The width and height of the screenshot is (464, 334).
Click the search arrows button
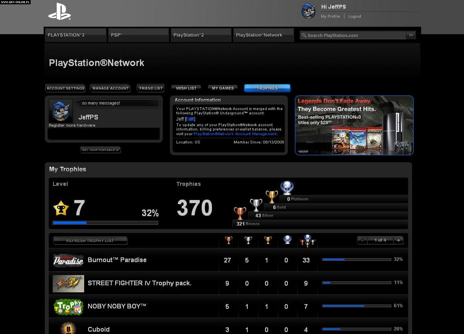tap(411, 35)
